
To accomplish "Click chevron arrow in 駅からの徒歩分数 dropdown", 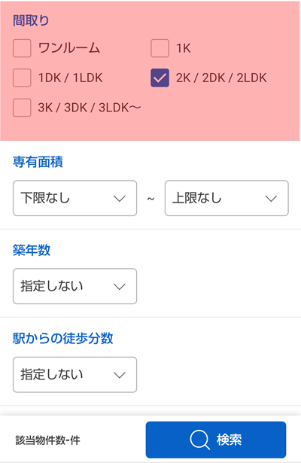I will [120, 375].
